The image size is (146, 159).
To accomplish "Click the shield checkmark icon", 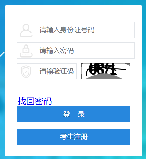I will 26,72.
